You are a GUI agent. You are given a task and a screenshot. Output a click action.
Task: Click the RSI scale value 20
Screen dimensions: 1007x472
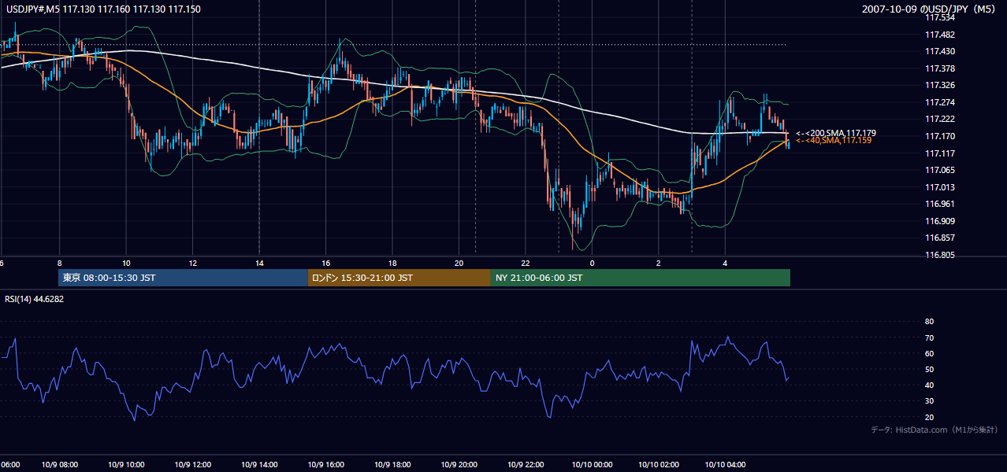pyautogui.click(x=929, y=417)
